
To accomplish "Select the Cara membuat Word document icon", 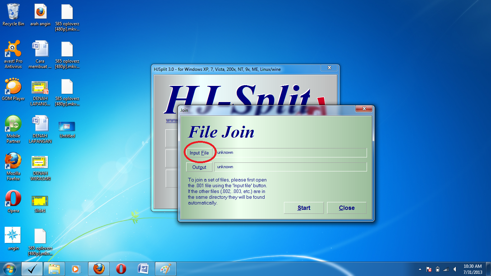I will [40, 55].
